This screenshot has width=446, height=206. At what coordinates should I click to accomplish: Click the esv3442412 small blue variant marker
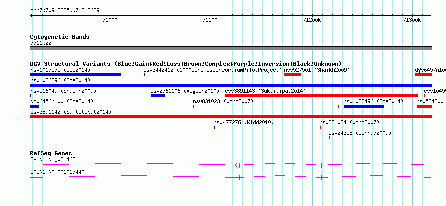(144, 75)
